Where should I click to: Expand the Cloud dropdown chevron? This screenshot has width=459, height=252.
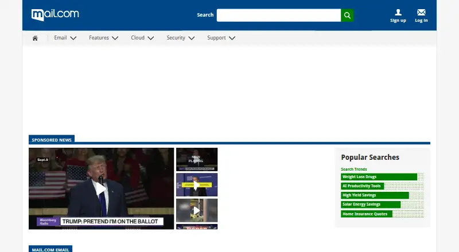151,38
